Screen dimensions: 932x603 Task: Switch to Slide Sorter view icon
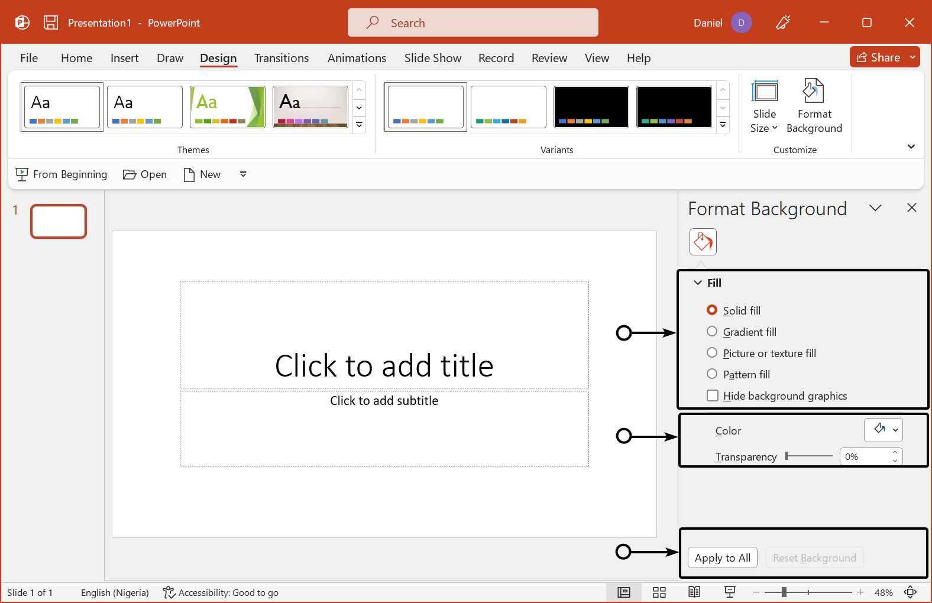pos(659,592)
